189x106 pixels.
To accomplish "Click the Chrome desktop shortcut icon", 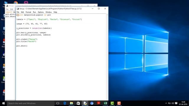I will pos(16,2).
